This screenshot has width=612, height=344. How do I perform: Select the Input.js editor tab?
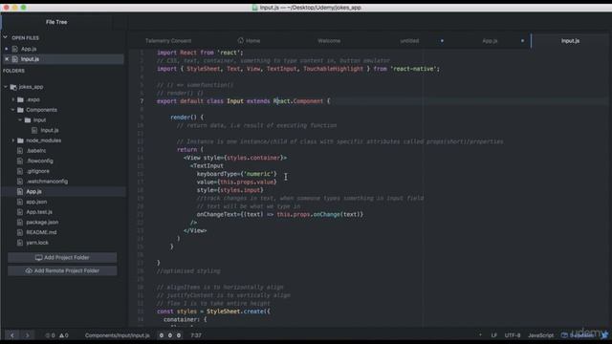click(570, 40)
